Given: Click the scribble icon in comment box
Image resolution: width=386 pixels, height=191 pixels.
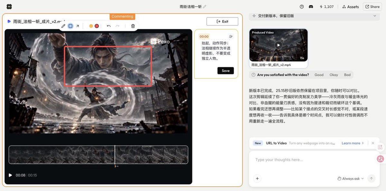Looking at the screenshot, I should tap(231, 36).
